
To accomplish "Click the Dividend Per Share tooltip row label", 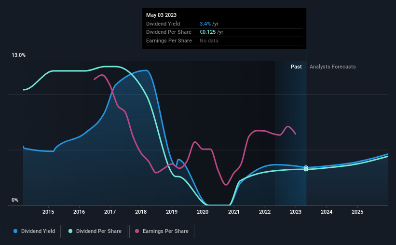I will point(169,32).
